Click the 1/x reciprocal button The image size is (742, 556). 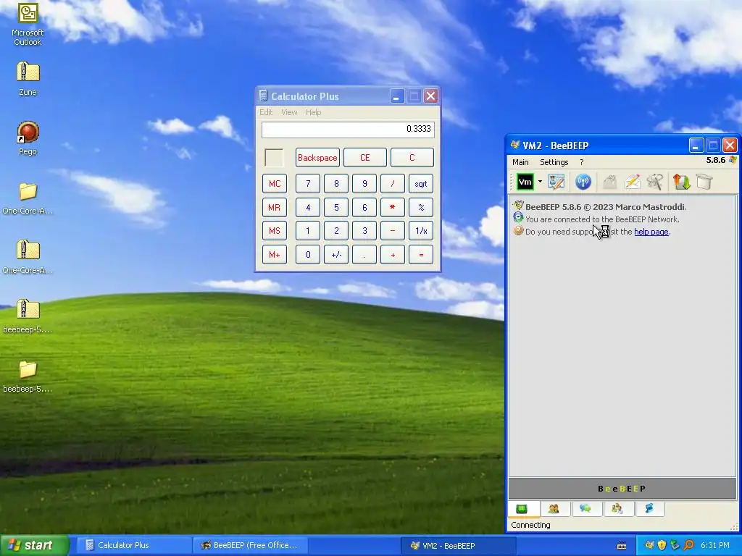421,231
